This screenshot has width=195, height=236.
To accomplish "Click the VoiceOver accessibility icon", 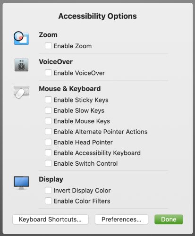I will tap(21, 65).
